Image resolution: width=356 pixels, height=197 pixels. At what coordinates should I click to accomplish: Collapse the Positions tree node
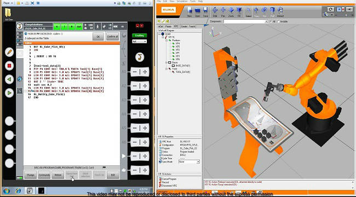[166, 40]
